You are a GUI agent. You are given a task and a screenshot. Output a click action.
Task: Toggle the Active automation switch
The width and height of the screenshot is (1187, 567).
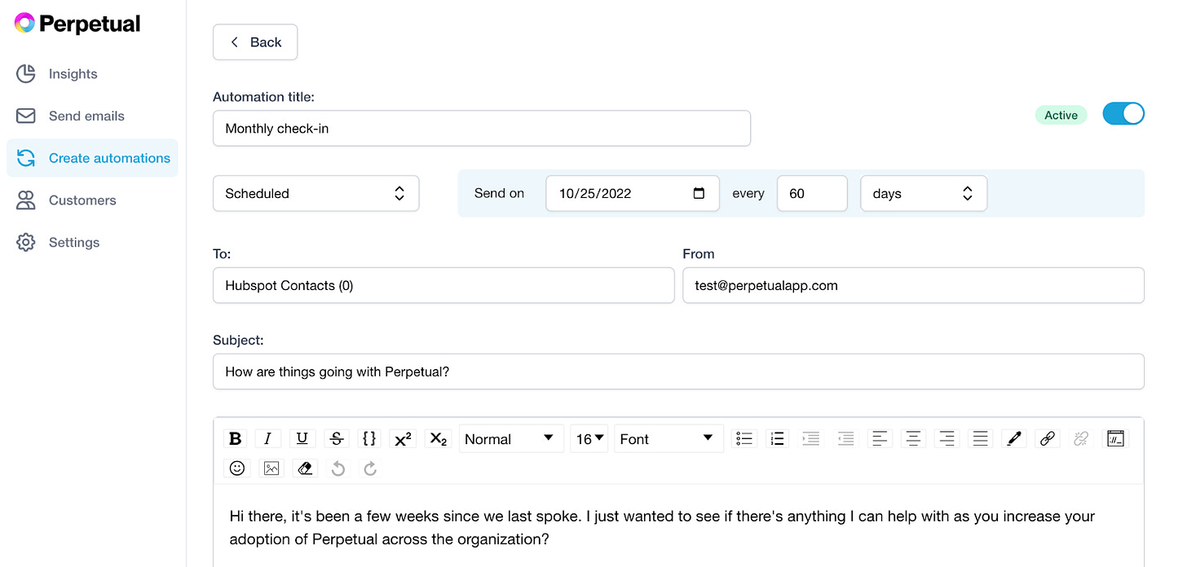(1123, 114)
